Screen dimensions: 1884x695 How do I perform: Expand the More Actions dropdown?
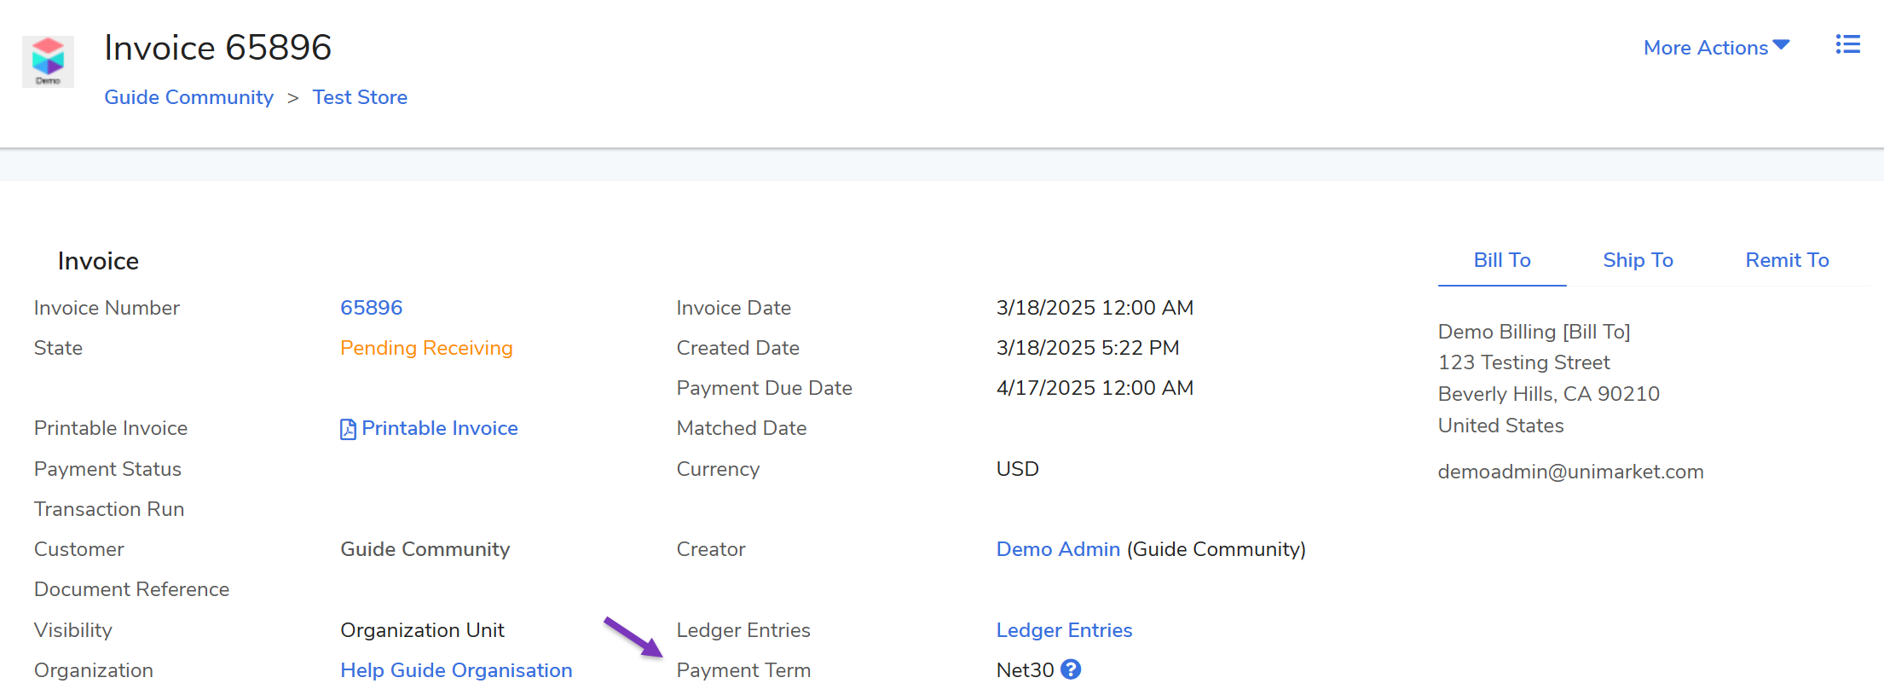click(1706, 48)
